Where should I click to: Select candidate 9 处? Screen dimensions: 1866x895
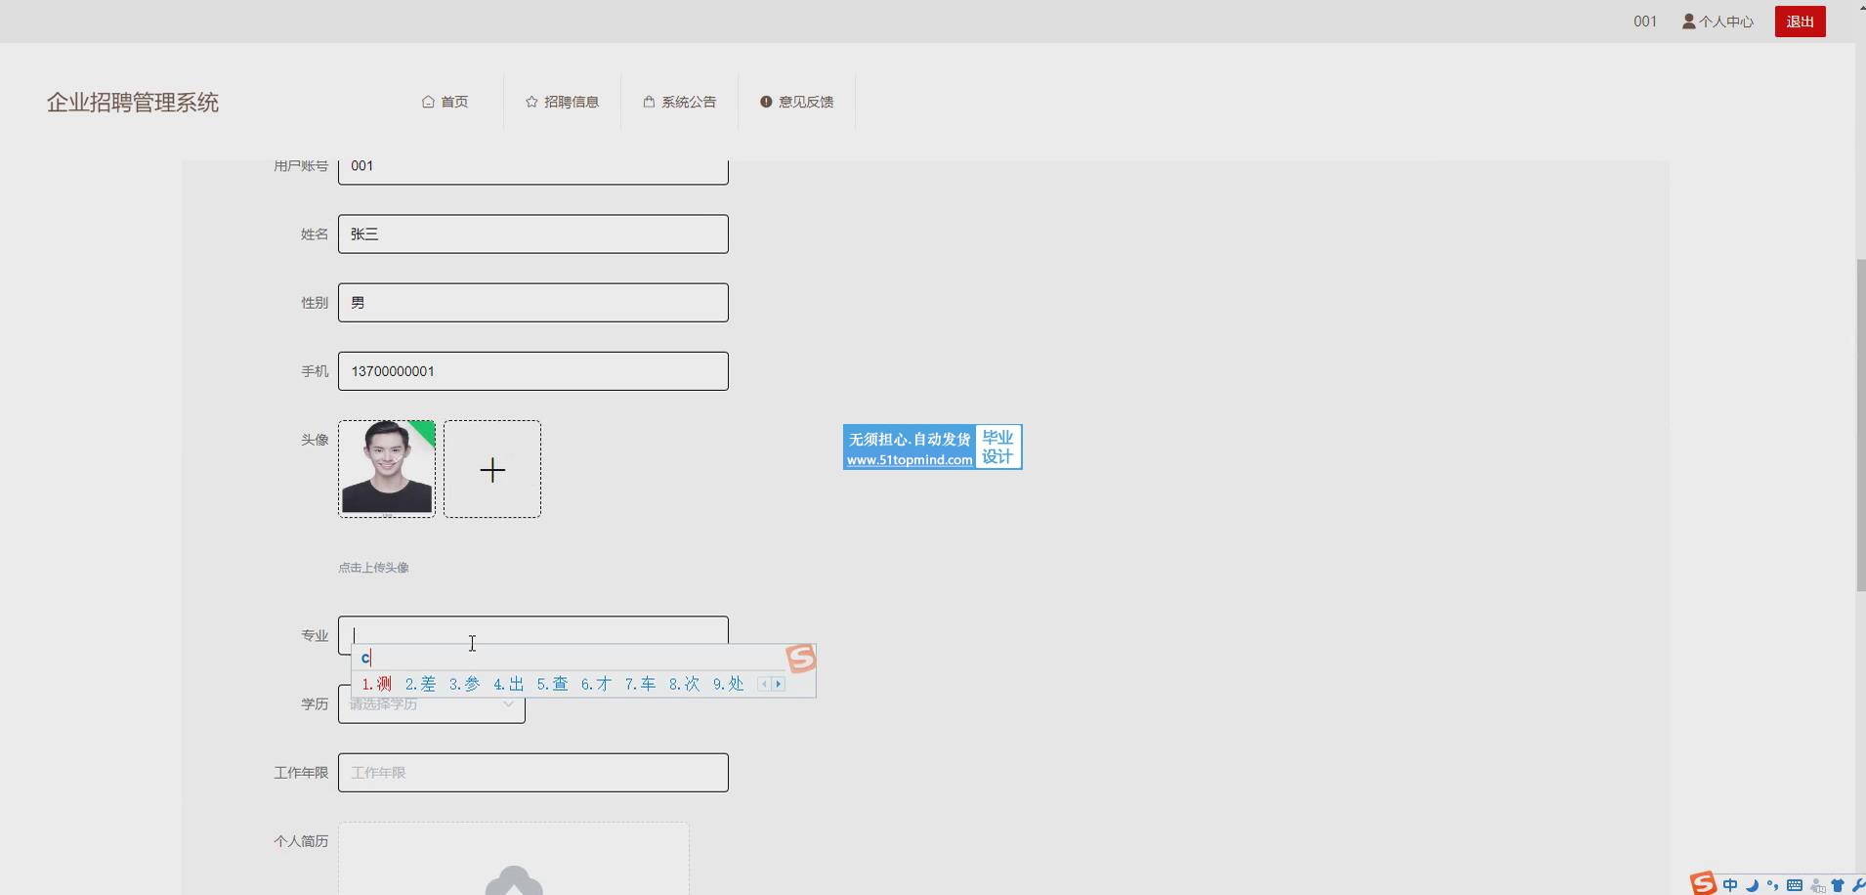728,684
